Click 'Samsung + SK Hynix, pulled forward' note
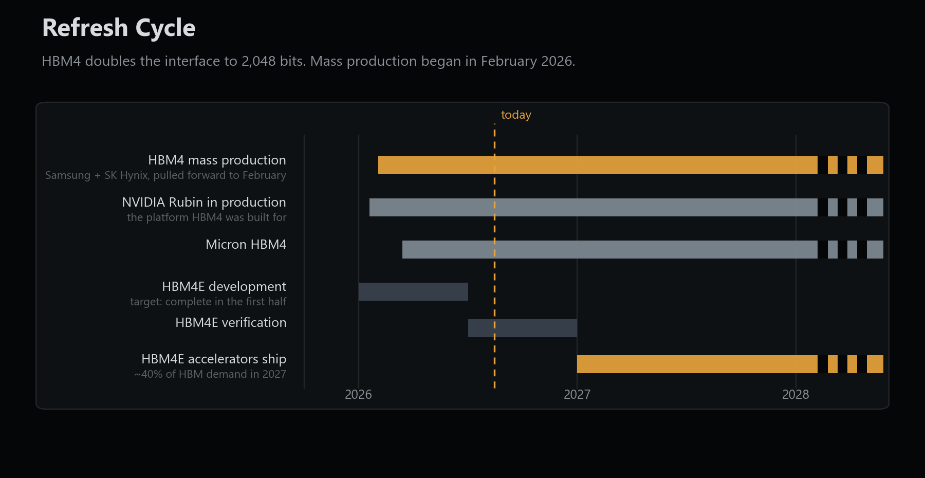Screen dimensions: 925x478 tap(165, 175)
